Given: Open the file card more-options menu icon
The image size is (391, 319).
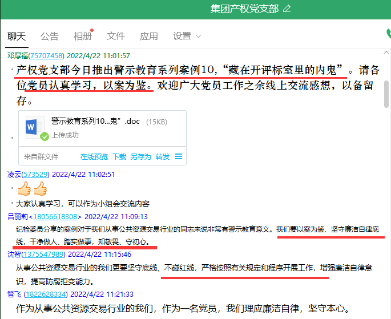Looking at the screenshot, I should point(179,156).
